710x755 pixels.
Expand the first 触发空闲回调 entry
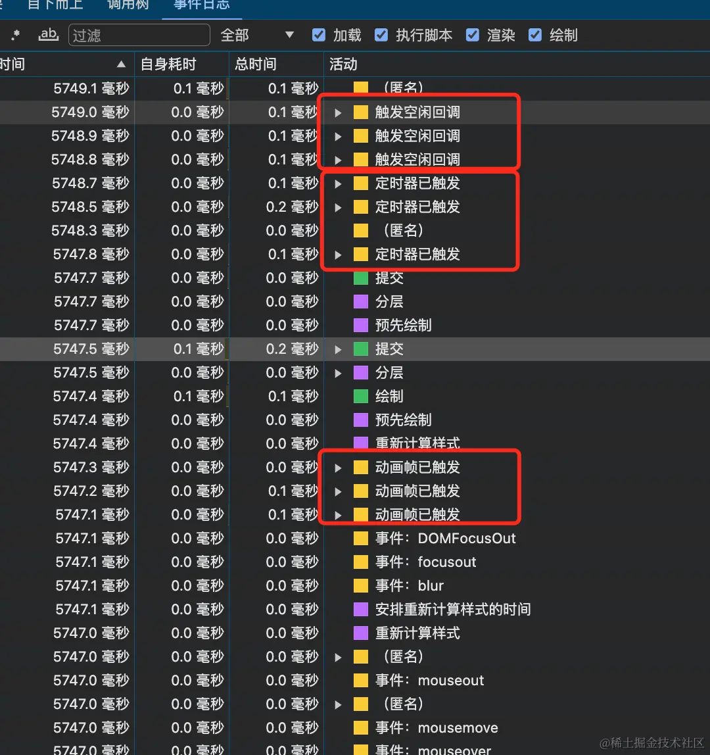(337, 112)
